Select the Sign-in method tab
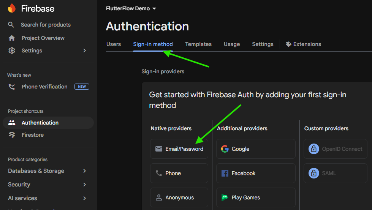The height and width of the screenshot is (210, 372). click(153, 44)
